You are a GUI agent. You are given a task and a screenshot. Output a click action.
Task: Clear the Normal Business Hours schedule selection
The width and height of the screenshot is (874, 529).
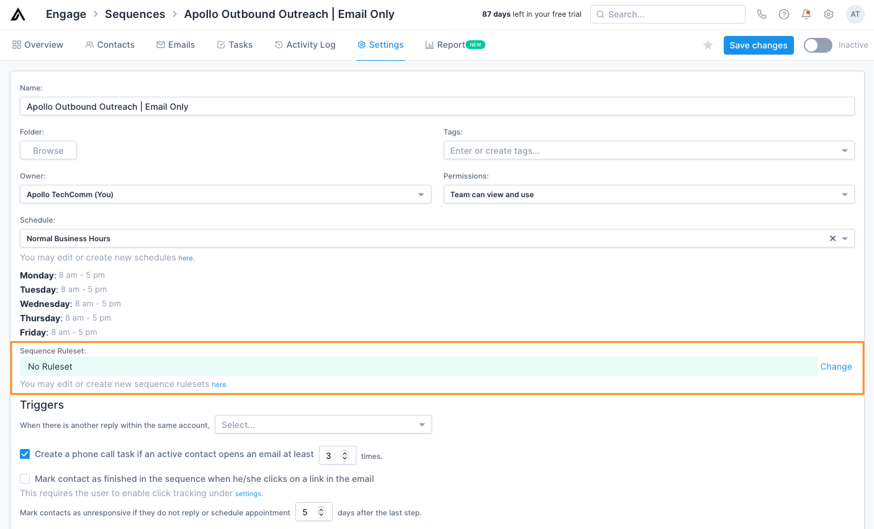point(833,238)
